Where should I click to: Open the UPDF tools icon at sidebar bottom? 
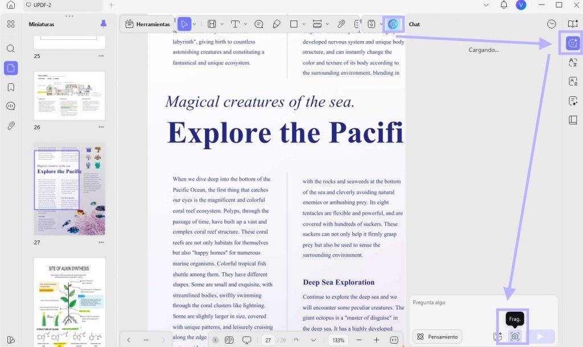(11, 340)
